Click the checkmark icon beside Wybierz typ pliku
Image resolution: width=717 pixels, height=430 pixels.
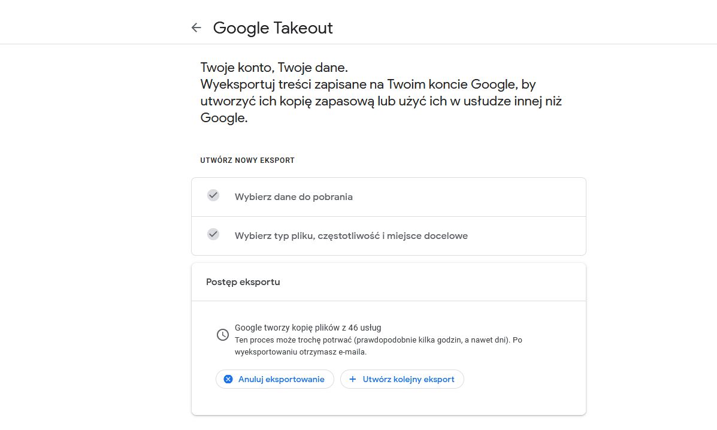click(x=213, y=234)
